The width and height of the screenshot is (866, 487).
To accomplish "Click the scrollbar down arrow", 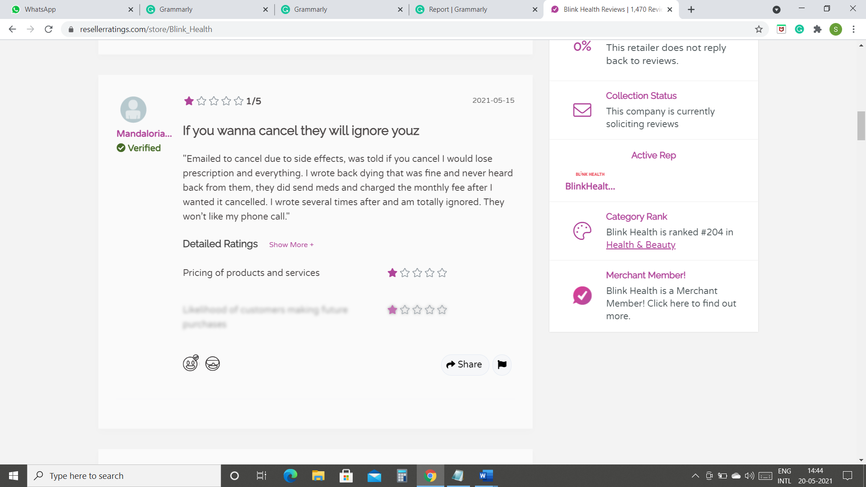I will pyautogui.click(x=861, y=460).
